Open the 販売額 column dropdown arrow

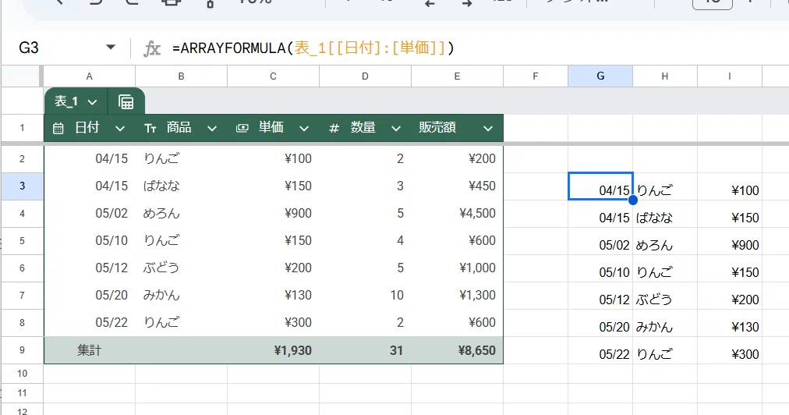(x=487, y=129)
